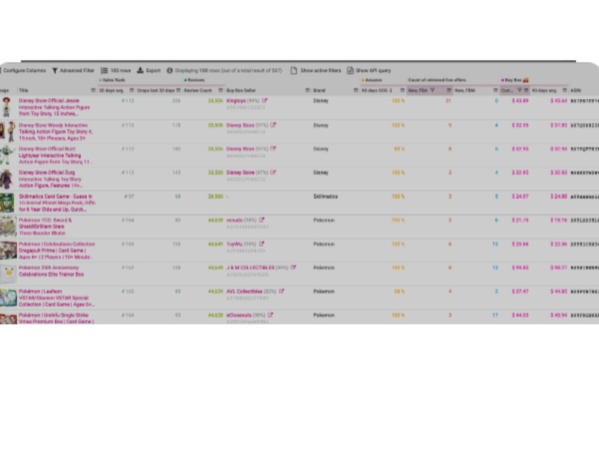
Task: Open the New, FBM column menu
Action: click(x=495, y=90)
